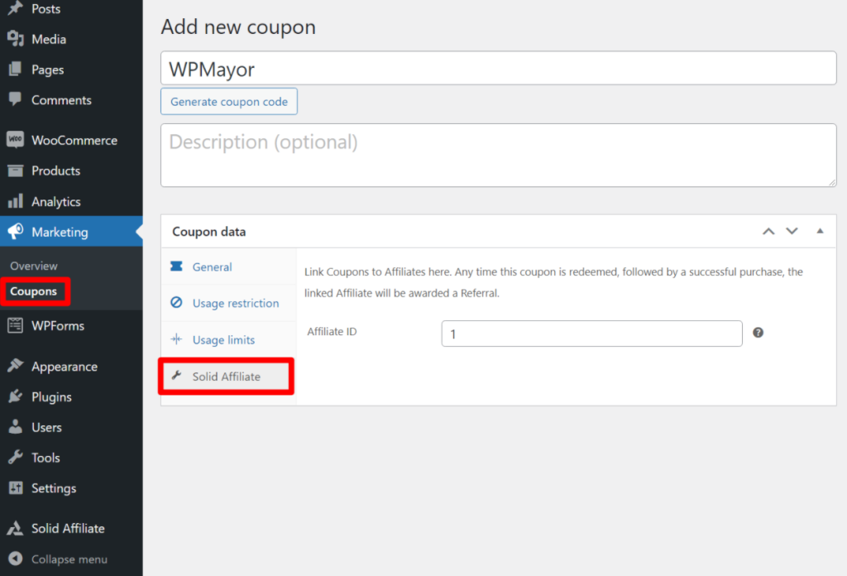Click the Description textarea resize handle
847x576 pixels.
pos(832,183)
